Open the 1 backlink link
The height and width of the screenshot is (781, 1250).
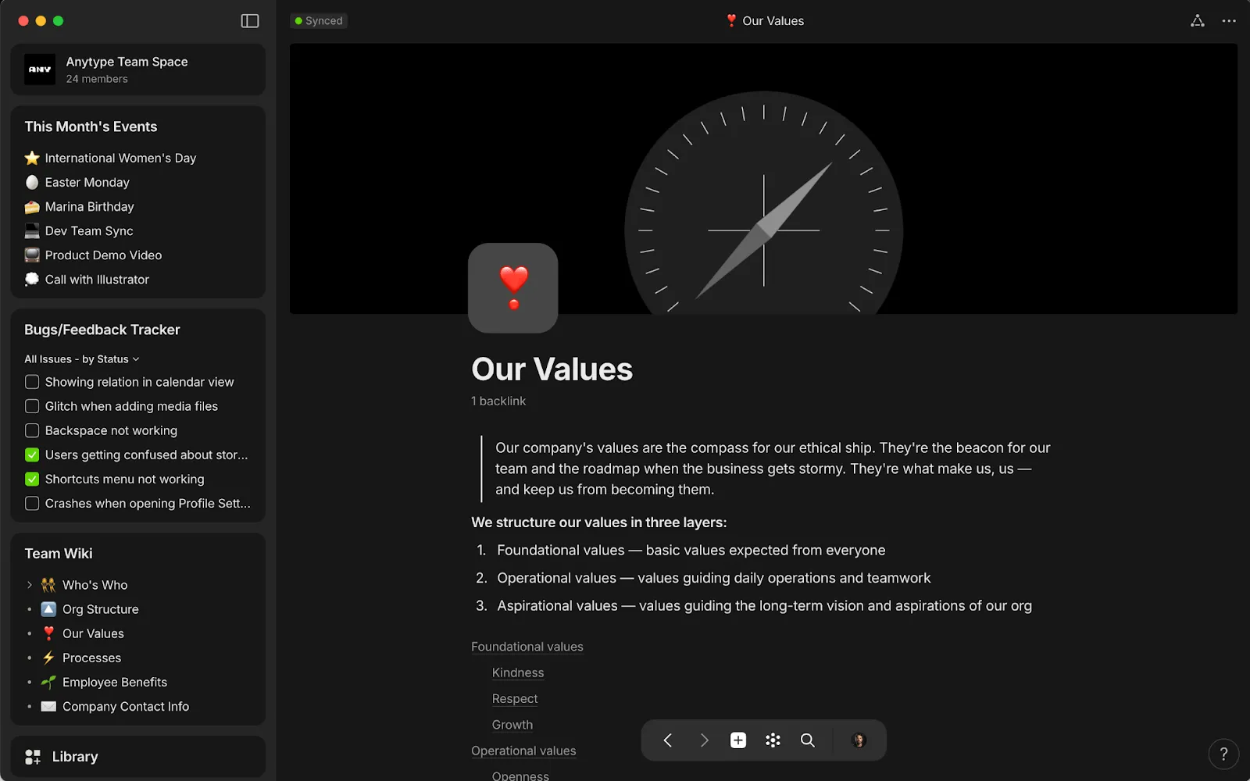click(498, 401)
